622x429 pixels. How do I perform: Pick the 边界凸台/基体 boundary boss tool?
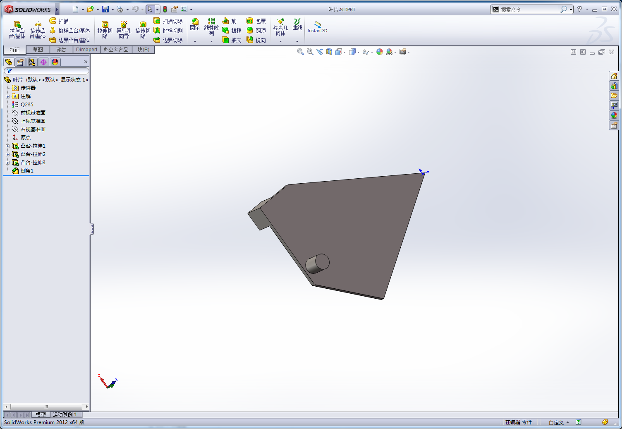[69, 40]
